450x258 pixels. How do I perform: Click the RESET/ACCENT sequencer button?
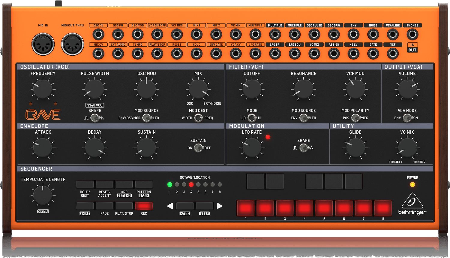(x=104, y=184)
